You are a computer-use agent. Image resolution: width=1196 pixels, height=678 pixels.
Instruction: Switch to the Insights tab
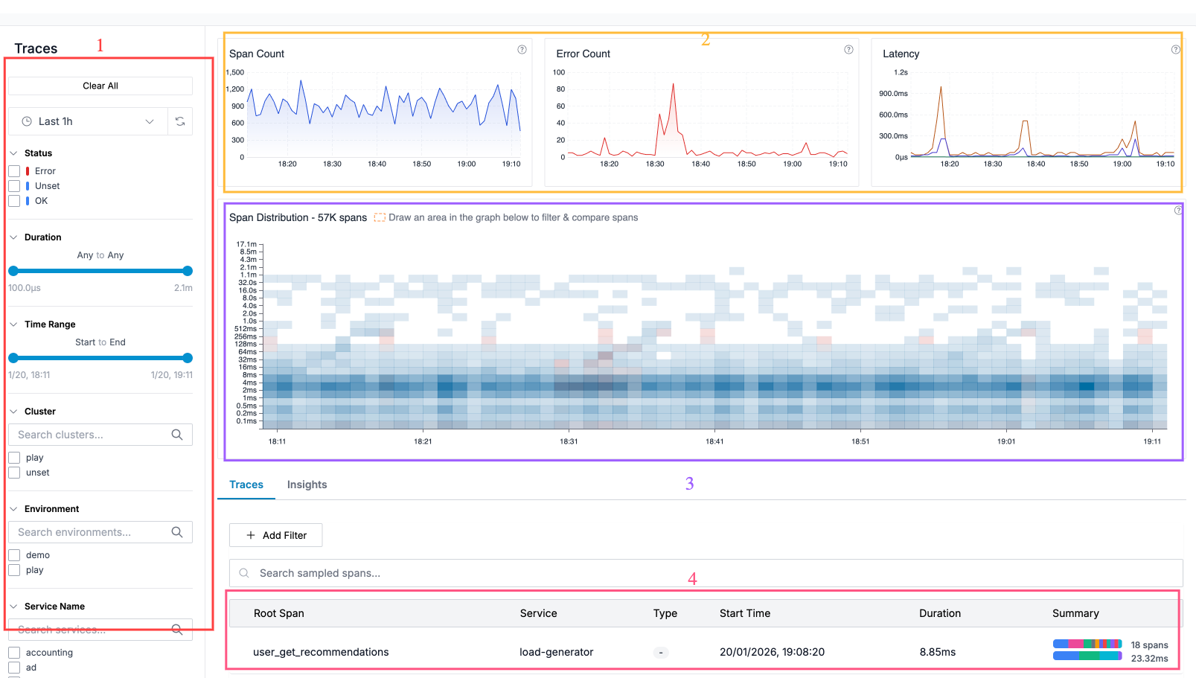pos(307,484)
